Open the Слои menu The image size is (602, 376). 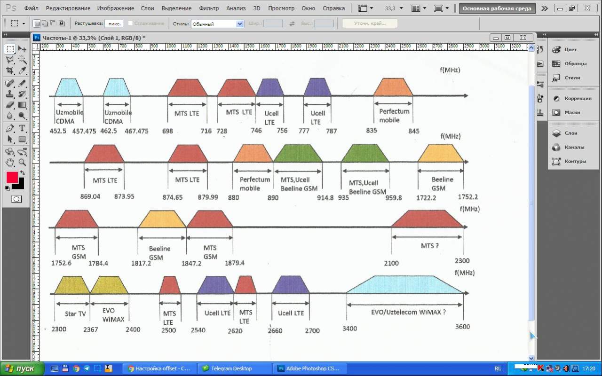pyautogui.click(x=147, y=8)
